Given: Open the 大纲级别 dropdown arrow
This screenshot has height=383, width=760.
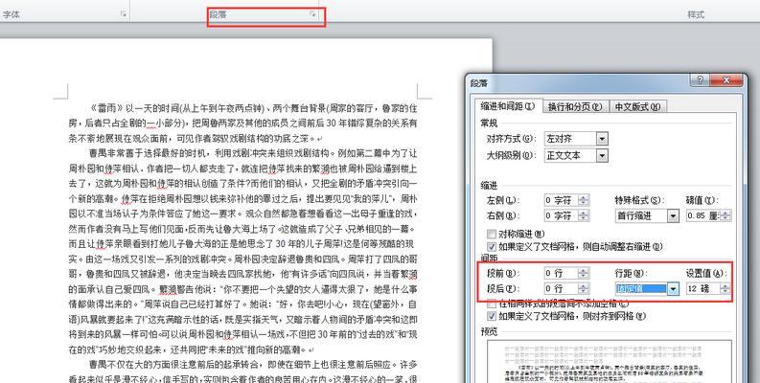Looking at the screenshot, I should 602,155.
